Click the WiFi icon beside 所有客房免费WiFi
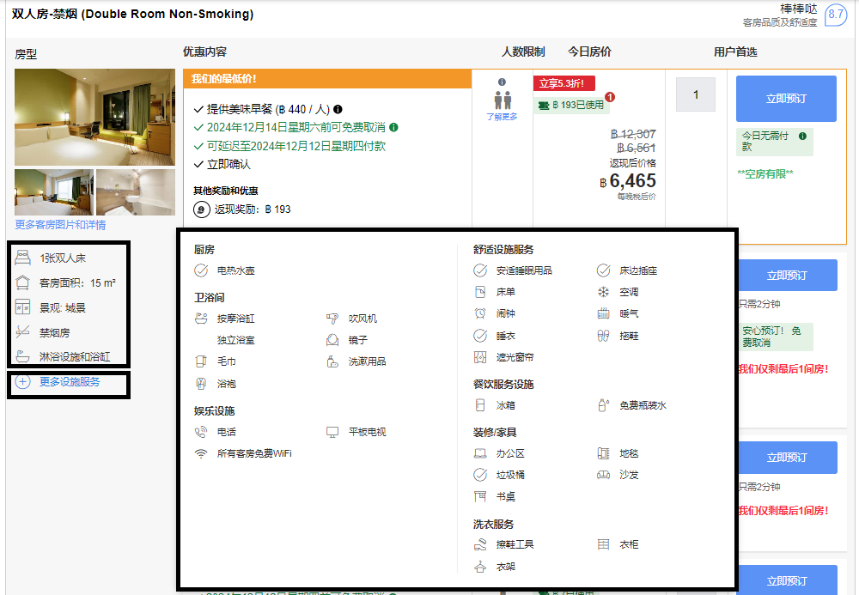This screenshot has height=595, width=859. coord(201,453)
